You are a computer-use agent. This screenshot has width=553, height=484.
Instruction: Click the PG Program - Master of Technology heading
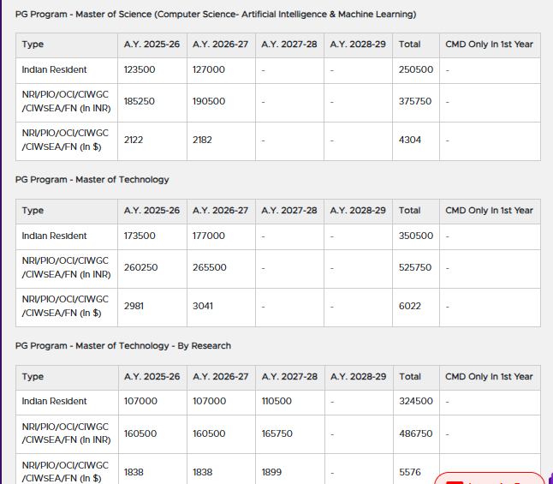tap(92, 180)
